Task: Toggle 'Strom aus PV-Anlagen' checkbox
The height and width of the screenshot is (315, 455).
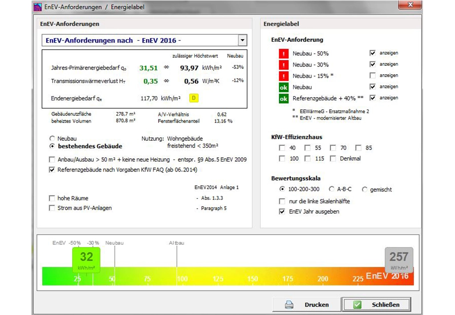Action: tap(52, 208)
